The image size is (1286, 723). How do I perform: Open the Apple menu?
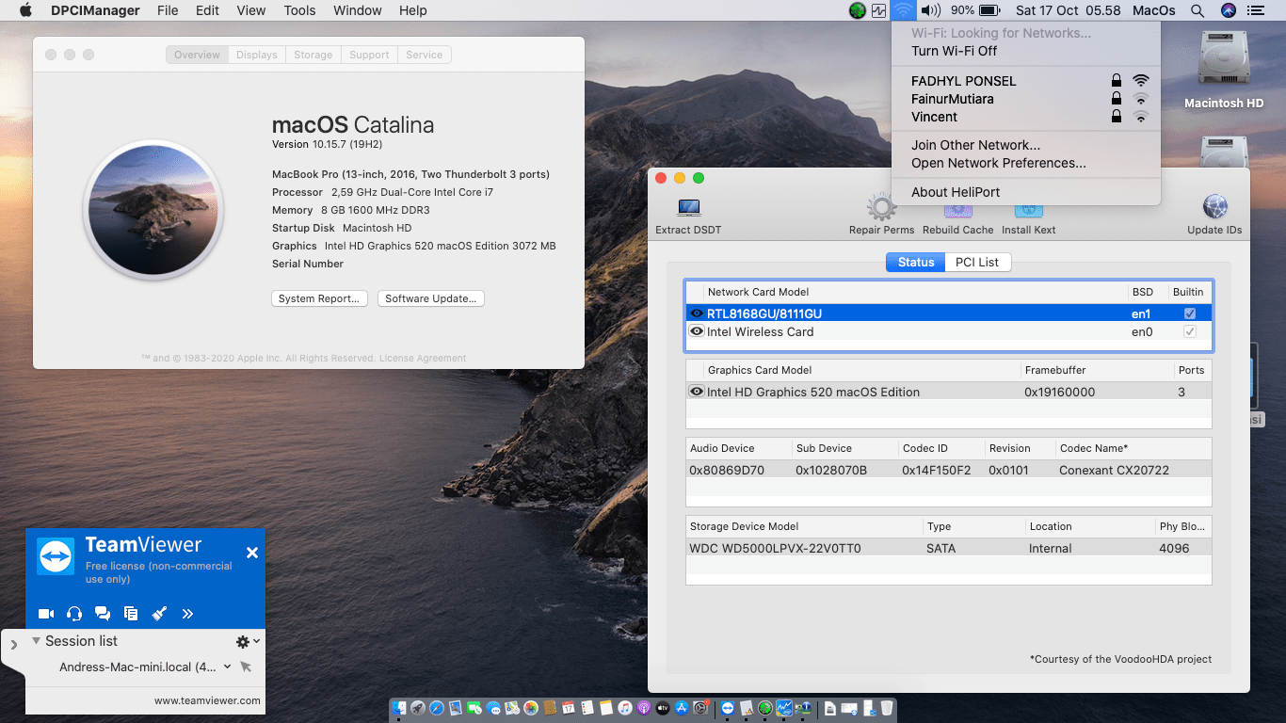click(x=25, y=10)
